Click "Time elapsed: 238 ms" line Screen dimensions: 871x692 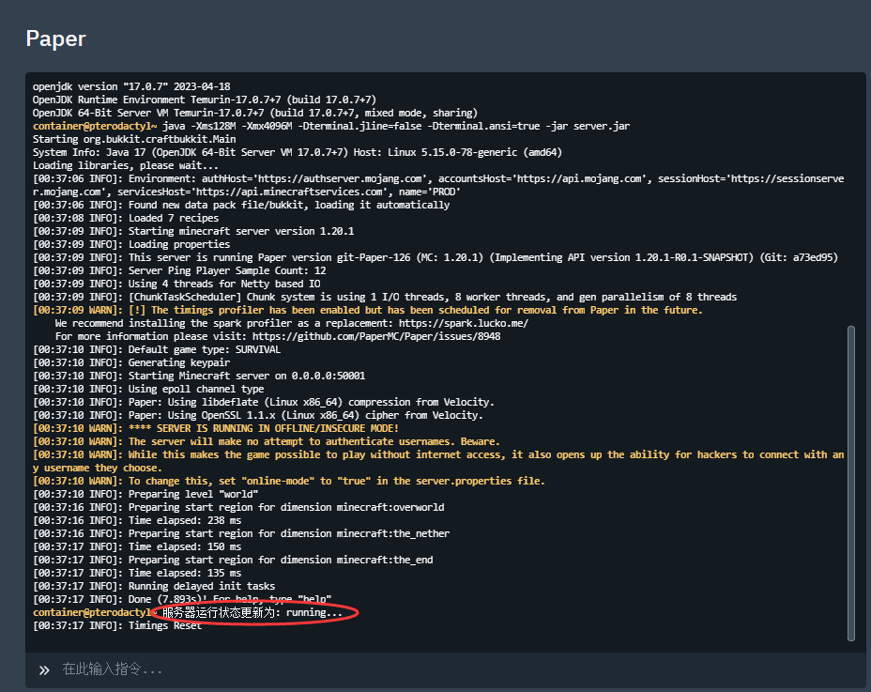(137, 520)
